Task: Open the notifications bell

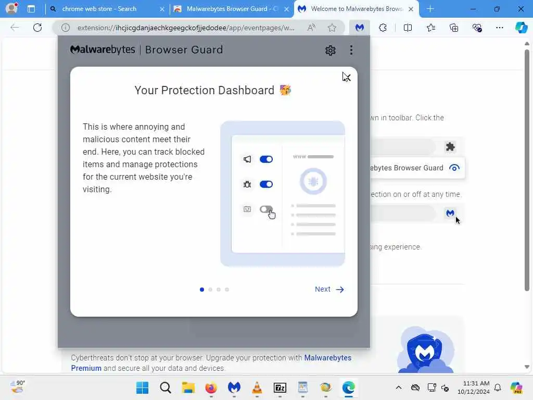Action: coord(497,387)
